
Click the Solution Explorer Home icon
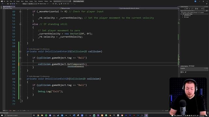tap(185, 9)
